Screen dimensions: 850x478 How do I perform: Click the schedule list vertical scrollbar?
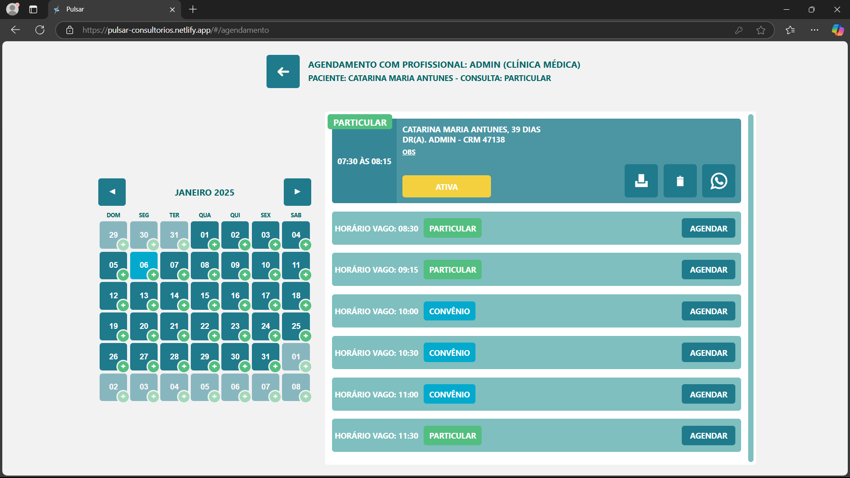pos(750,288)
